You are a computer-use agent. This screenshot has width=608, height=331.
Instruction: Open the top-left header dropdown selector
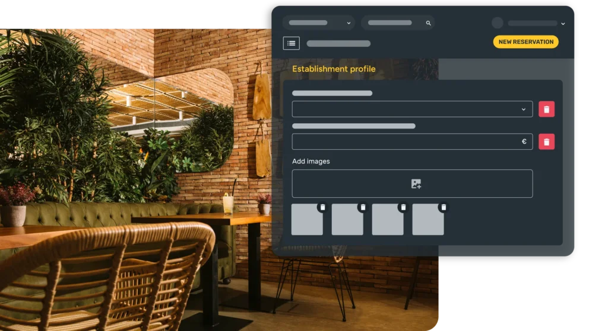tap(318, 23)
